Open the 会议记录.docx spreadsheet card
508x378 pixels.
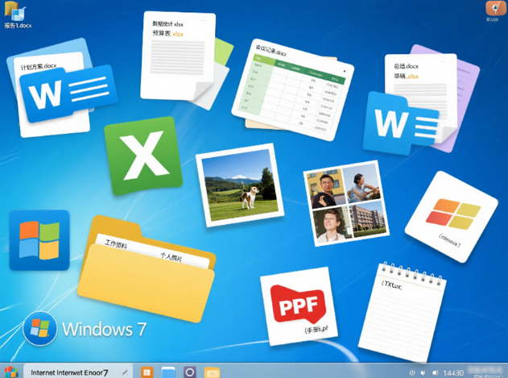292,90
